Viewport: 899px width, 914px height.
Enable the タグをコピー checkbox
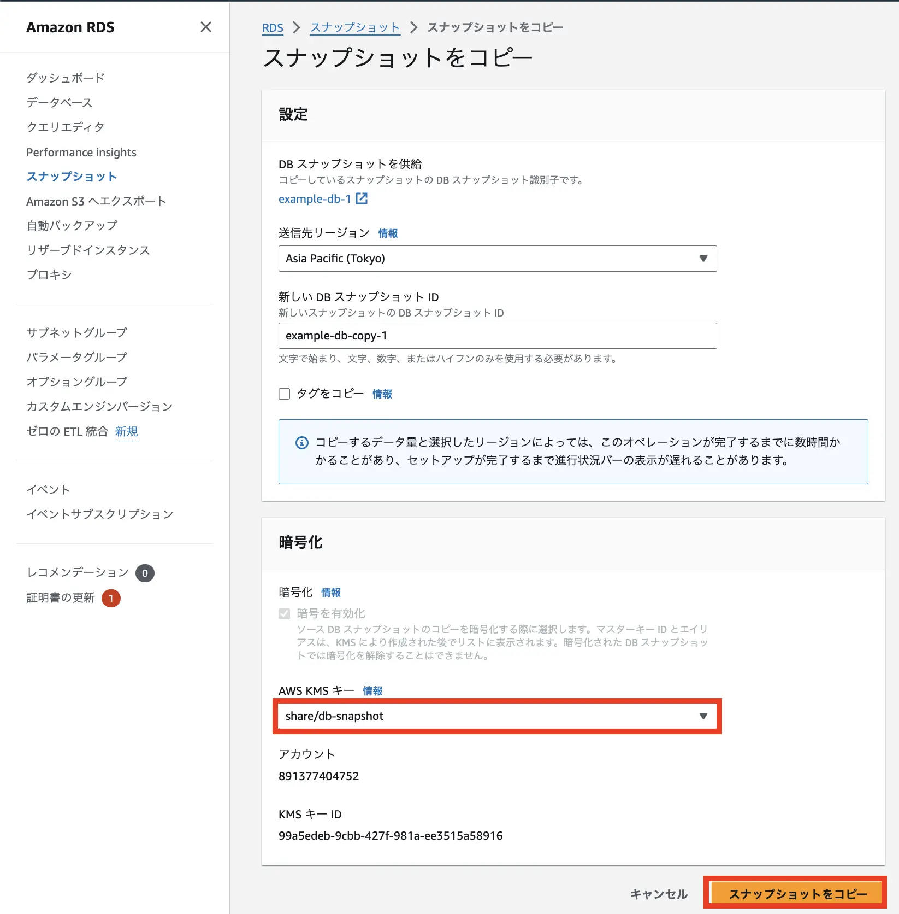click(284, 394)
